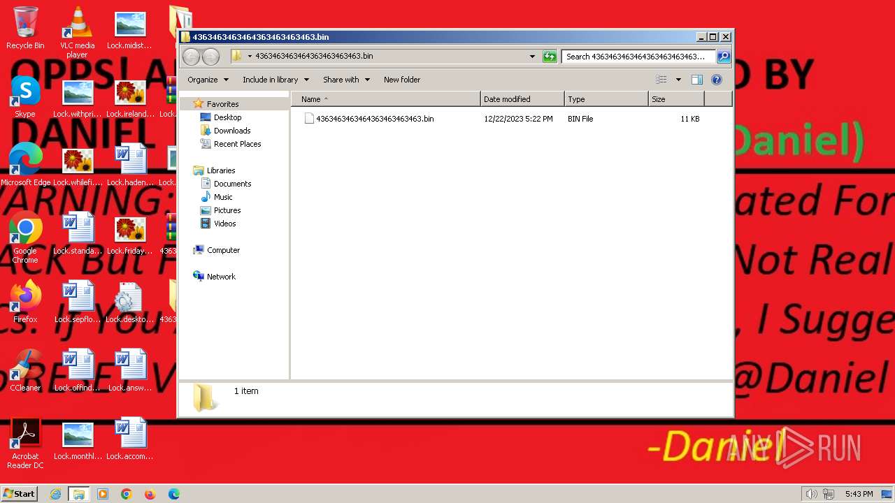This screenshot has width=895, height=503.
Task: Show the preview pane
Action: (x=696, y=80)
